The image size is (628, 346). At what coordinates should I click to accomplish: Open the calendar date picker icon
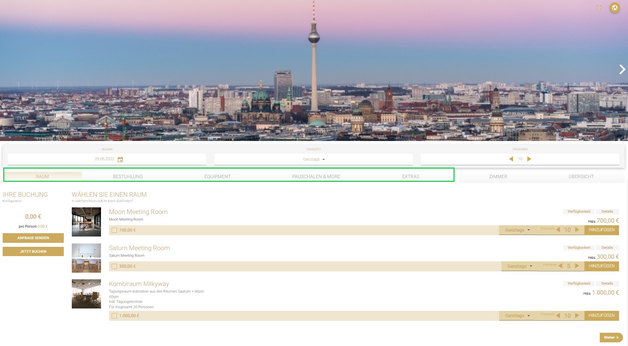pyautogui.click(x=120, y=160)
